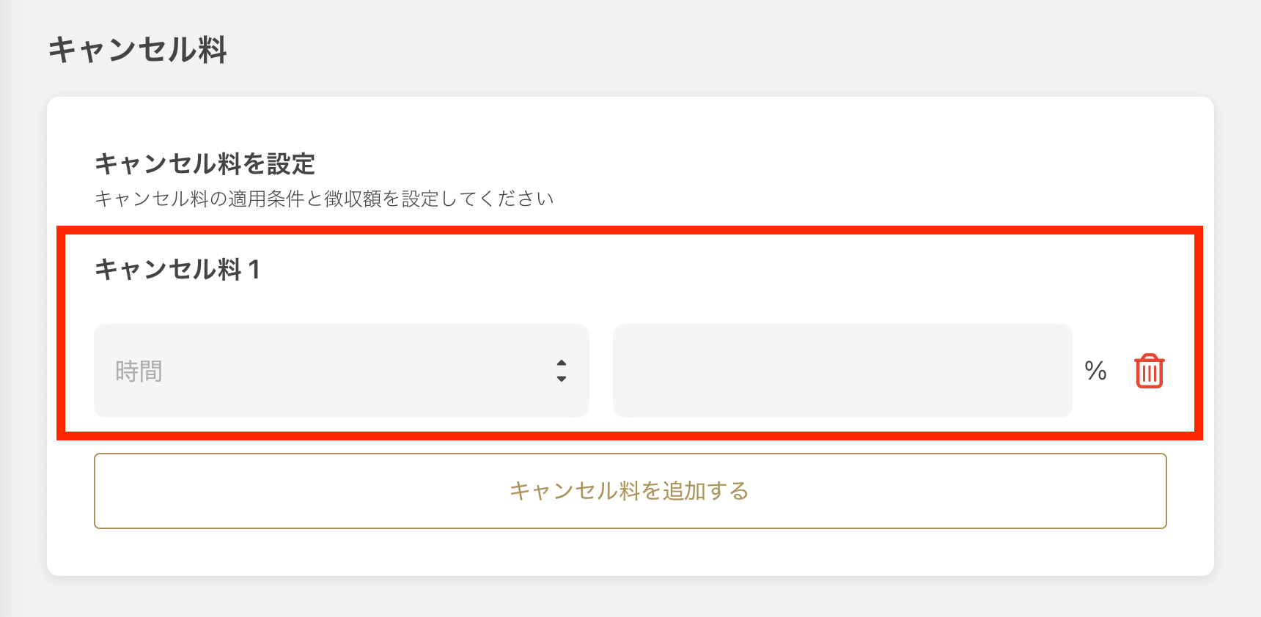Image resolution: width=1261 pixels, height=617 pixels.
Task: Click the left edge of the percentage field
Action: pos(628,371)
